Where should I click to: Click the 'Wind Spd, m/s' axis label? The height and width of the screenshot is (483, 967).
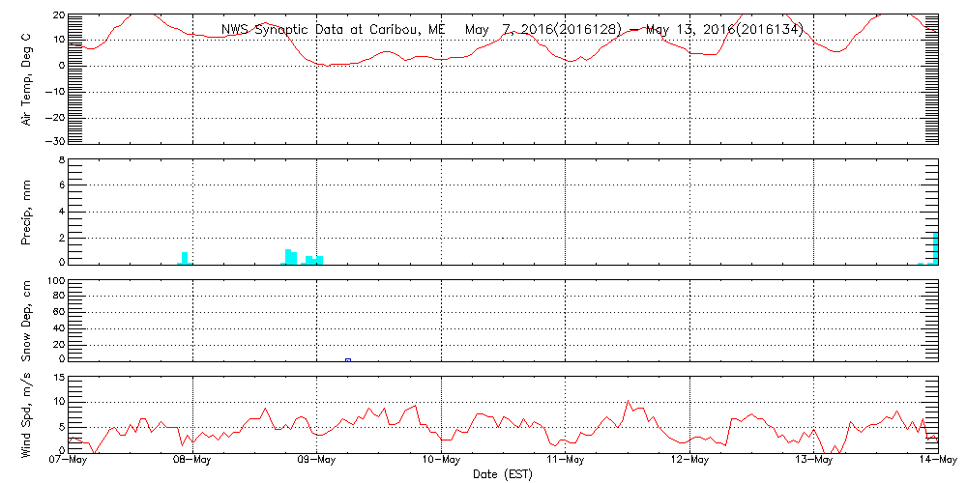coord(27,414)
